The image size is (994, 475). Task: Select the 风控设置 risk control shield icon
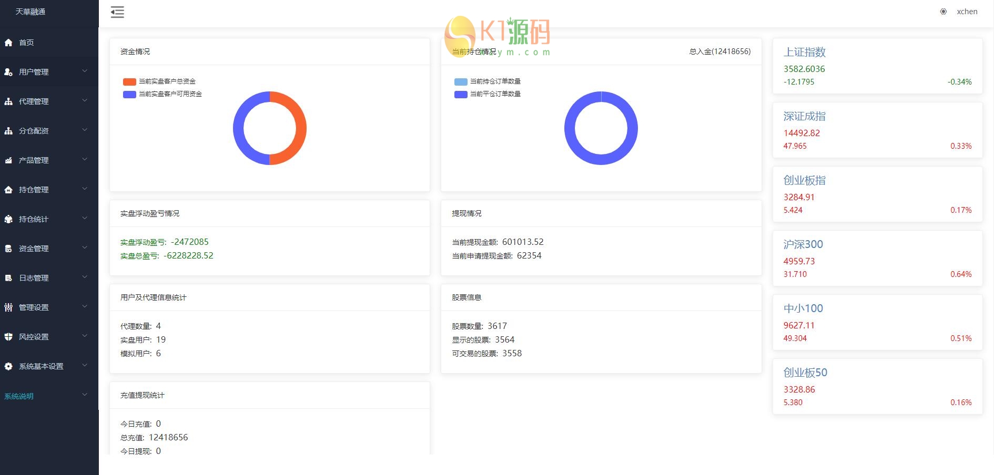click(x=8, y=337)
